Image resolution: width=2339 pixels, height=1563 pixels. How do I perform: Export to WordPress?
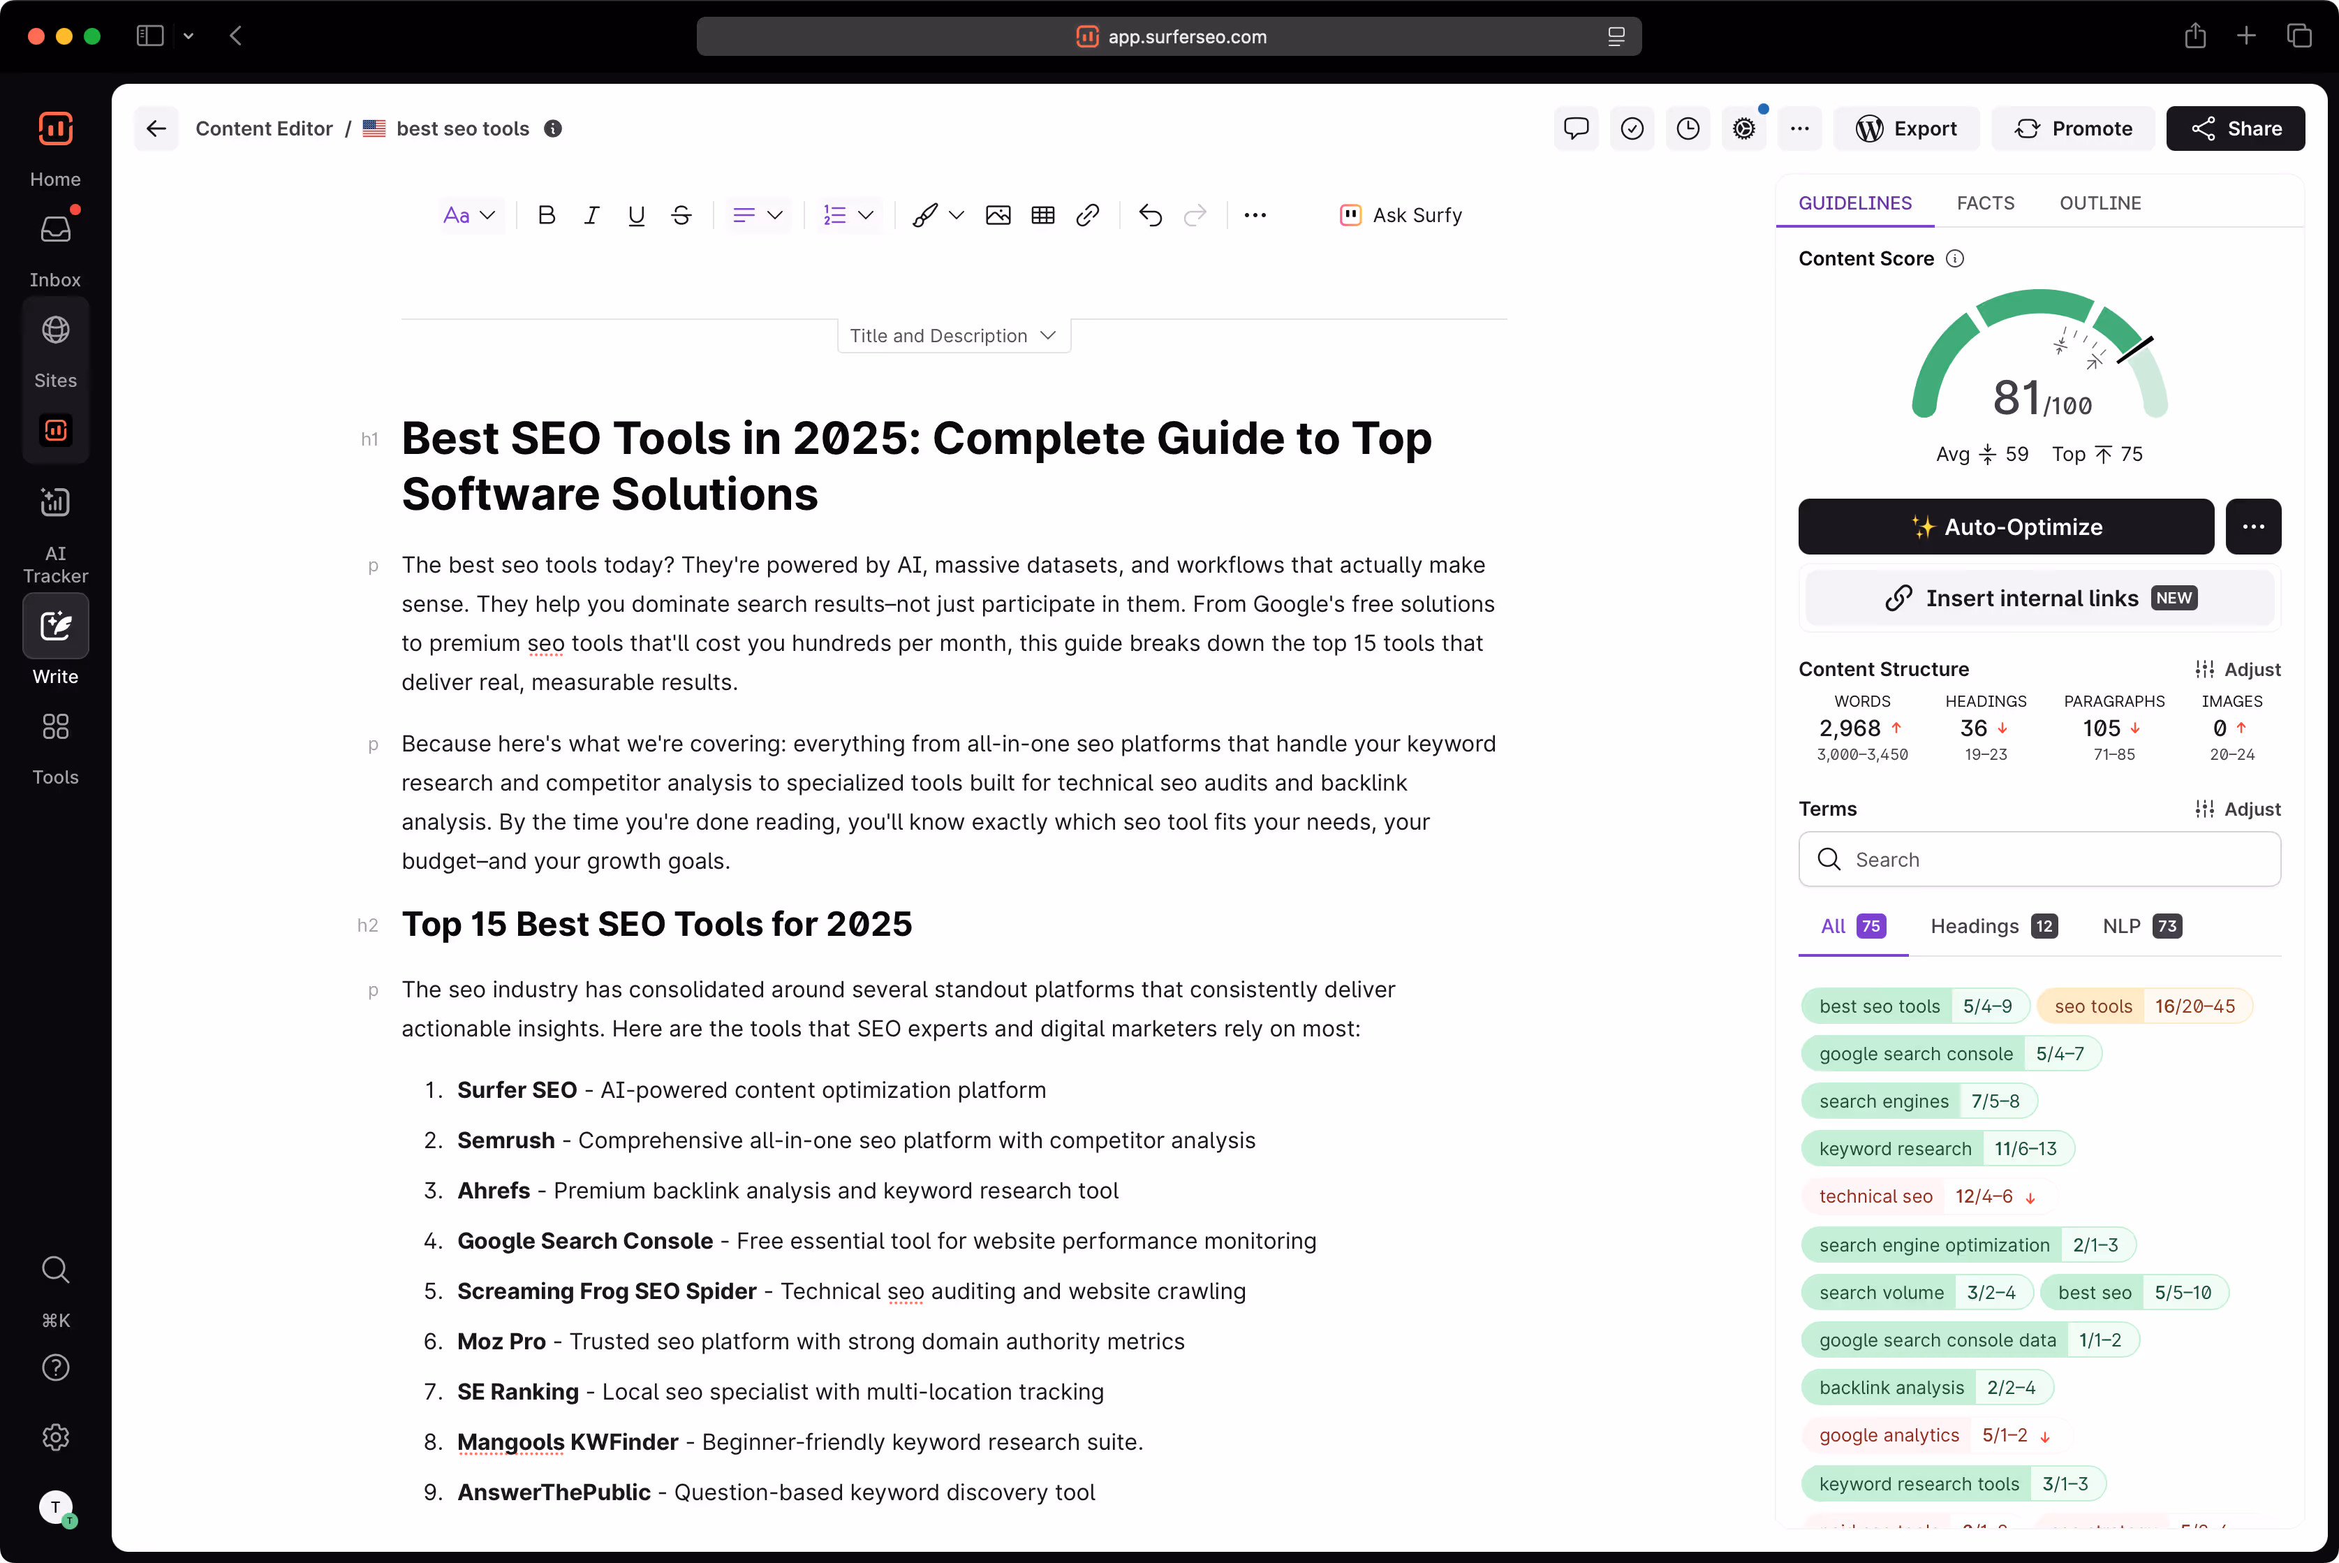(x=1905, y=129)
